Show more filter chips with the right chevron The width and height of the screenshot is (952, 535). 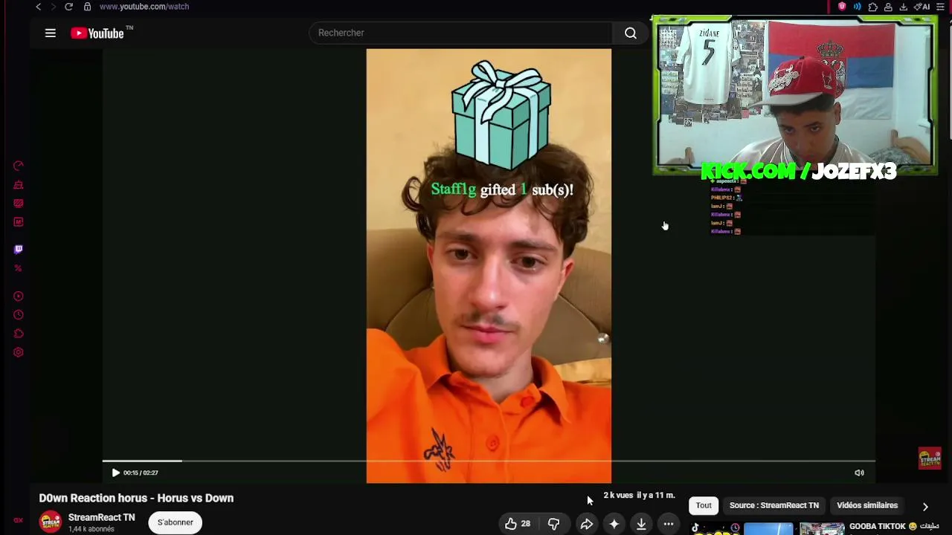coord(925,506)
